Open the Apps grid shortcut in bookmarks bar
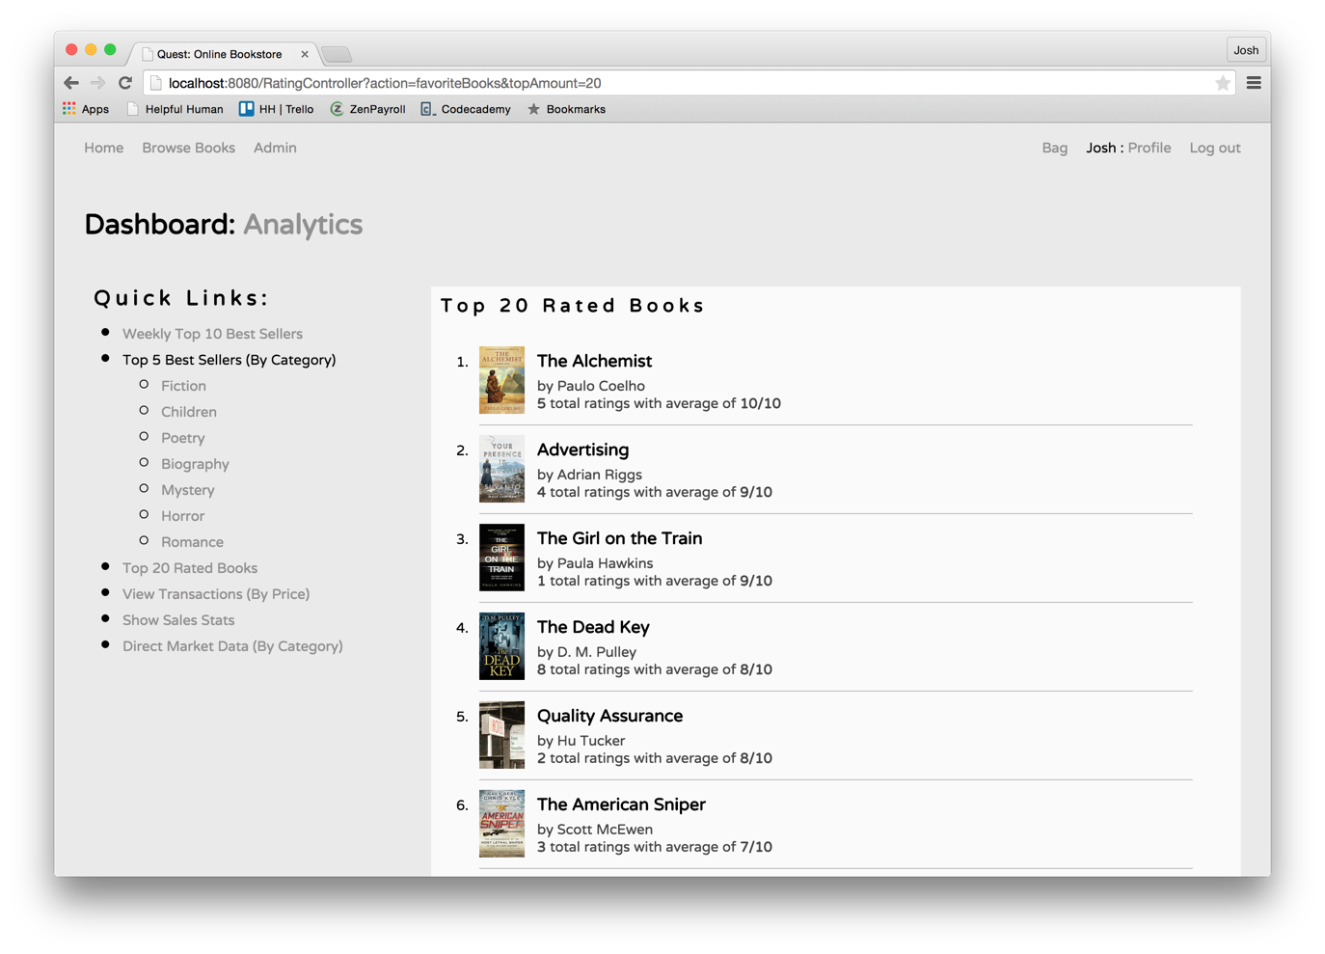 86,109
